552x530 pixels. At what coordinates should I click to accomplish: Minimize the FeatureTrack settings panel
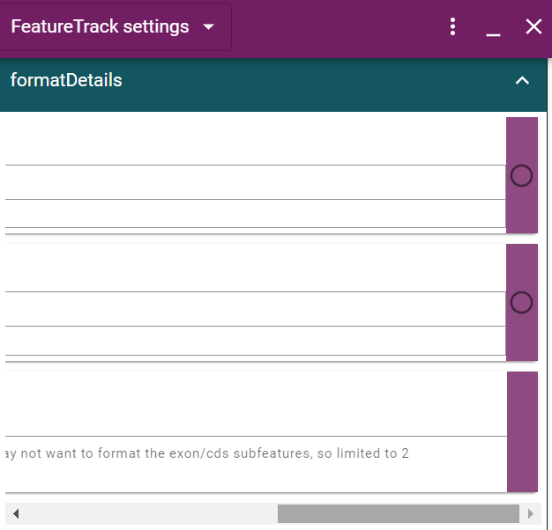tap(494, 28)
